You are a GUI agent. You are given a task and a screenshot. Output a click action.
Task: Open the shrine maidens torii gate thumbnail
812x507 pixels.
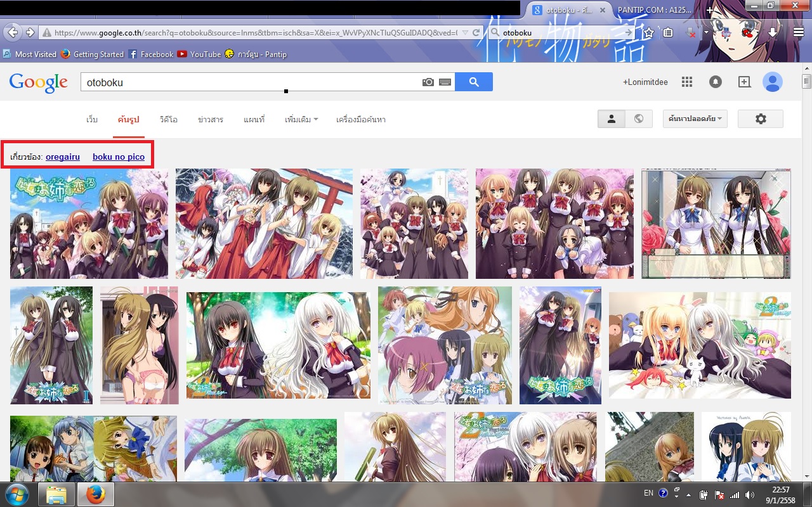point(264,224)
